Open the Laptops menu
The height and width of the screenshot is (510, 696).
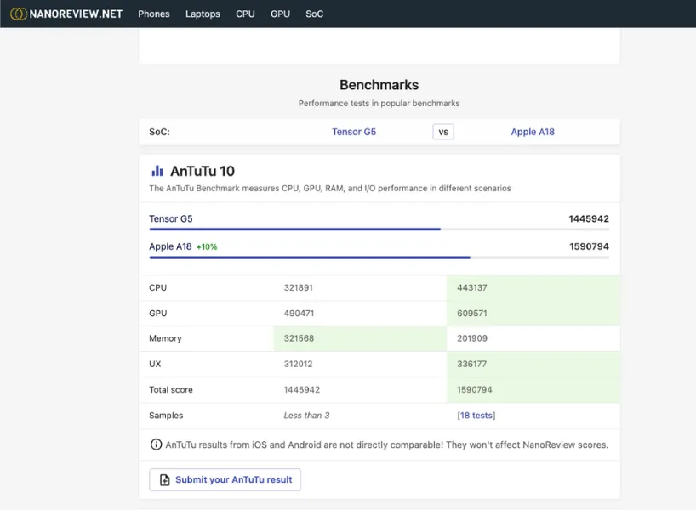[x=203, y=14]
